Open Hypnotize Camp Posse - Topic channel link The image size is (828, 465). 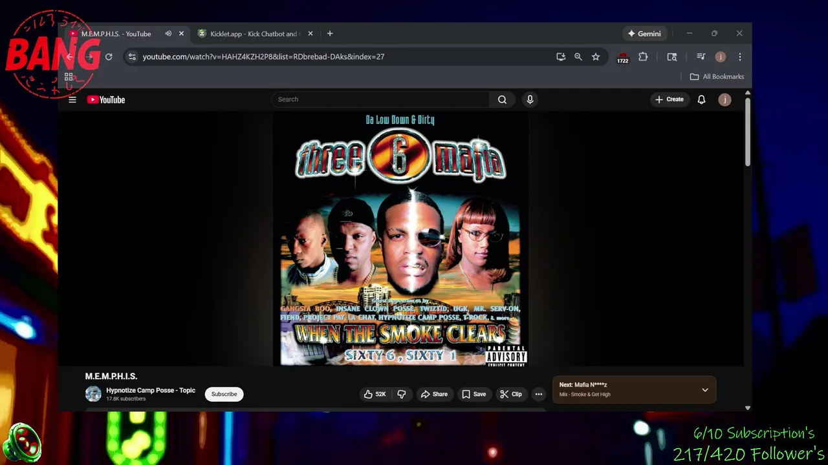click(x=151, y=390)
